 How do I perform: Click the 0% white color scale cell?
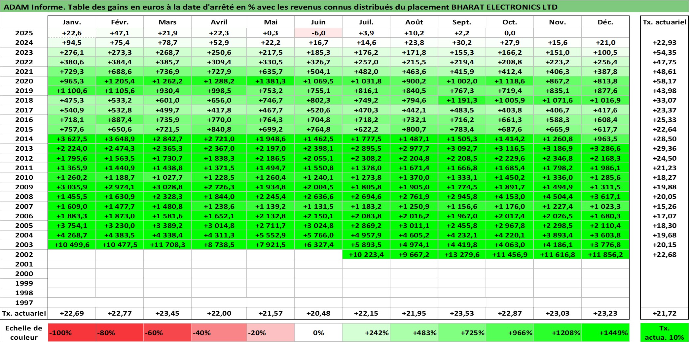point(318,332)
